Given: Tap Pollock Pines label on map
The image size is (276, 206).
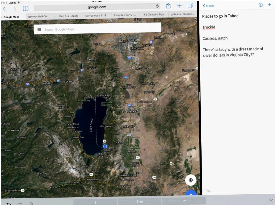Looking at the screenshot, I should (x=11, y=191).
